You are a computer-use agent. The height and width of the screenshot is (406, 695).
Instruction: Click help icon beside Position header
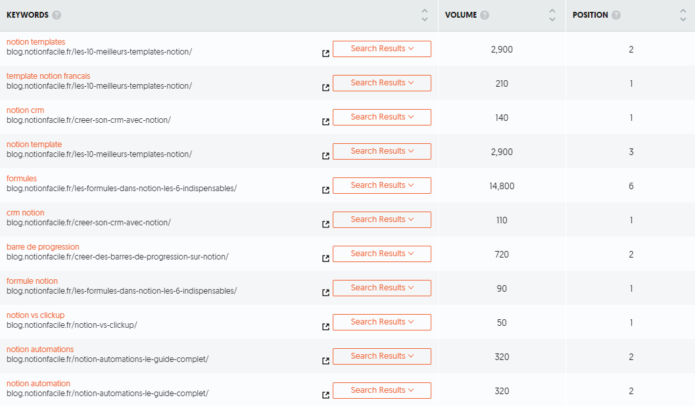pos(616,15)
